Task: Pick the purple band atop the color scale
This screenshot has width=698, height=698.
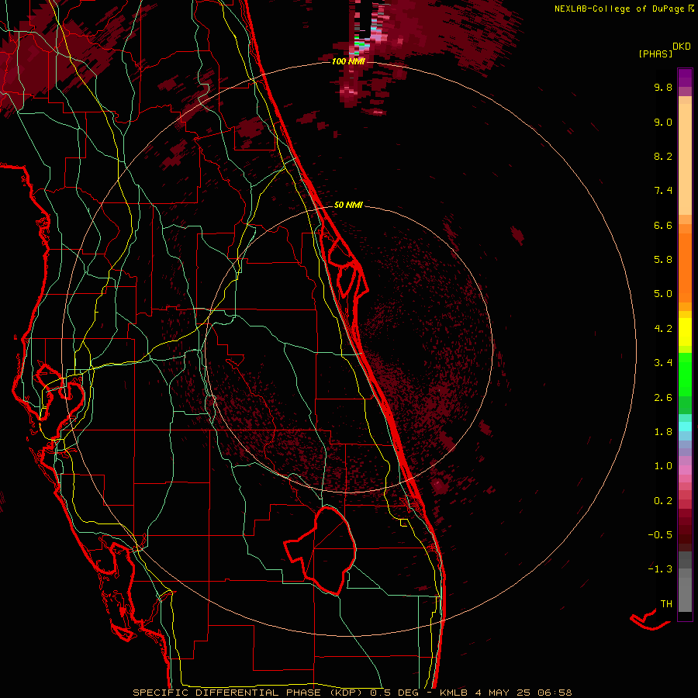Action: tap(685, 78)
